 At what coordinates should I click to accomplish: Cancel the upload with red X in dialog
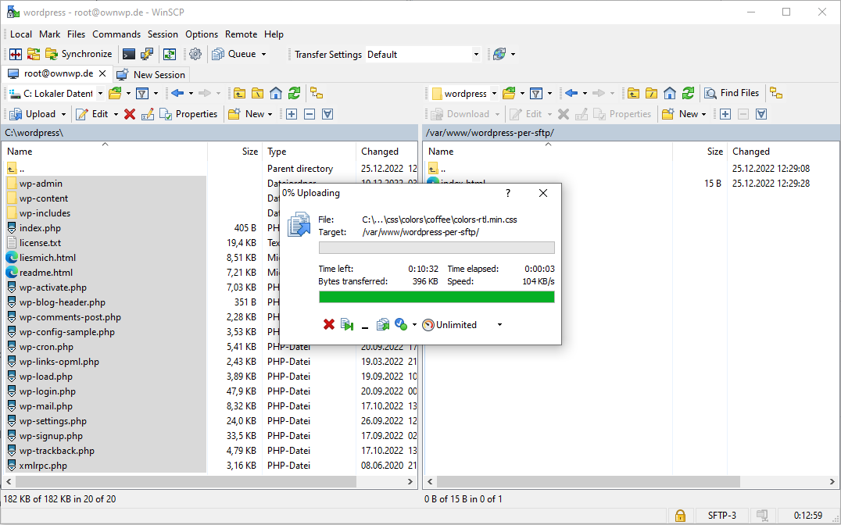tap(329, 324)
